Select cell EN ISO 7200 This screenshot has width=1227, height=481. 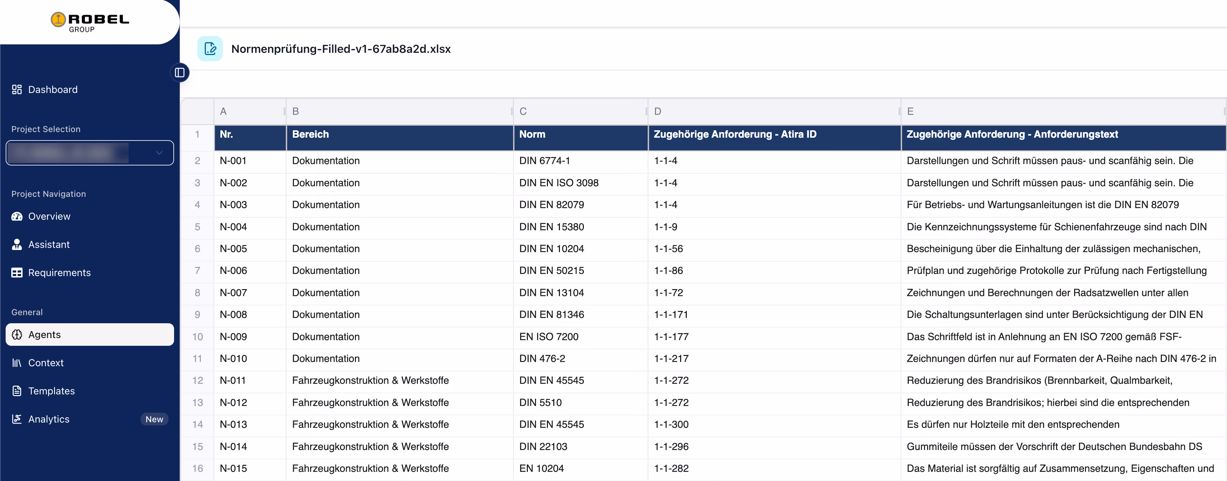click(581, 337)
